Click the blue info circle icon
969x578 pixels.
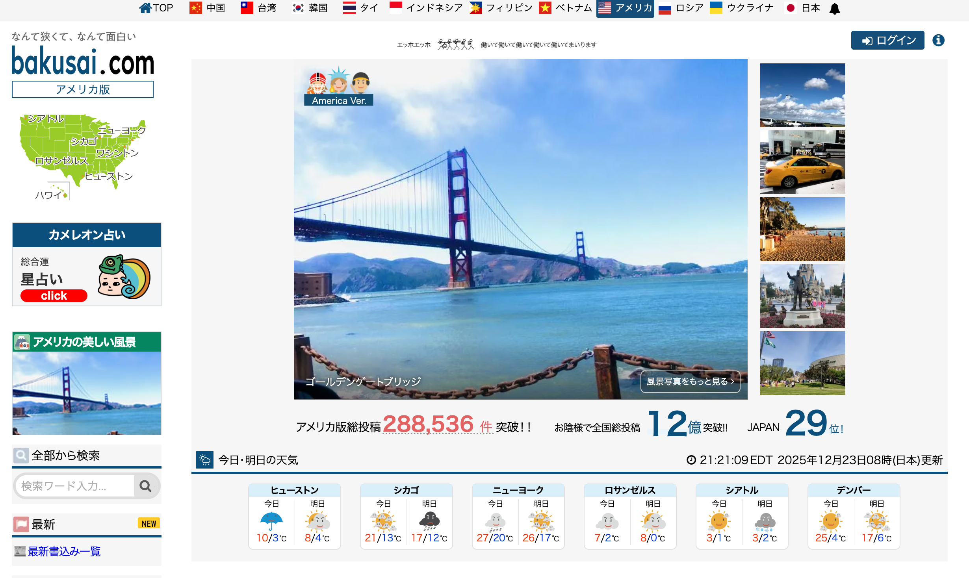[938, 40]
